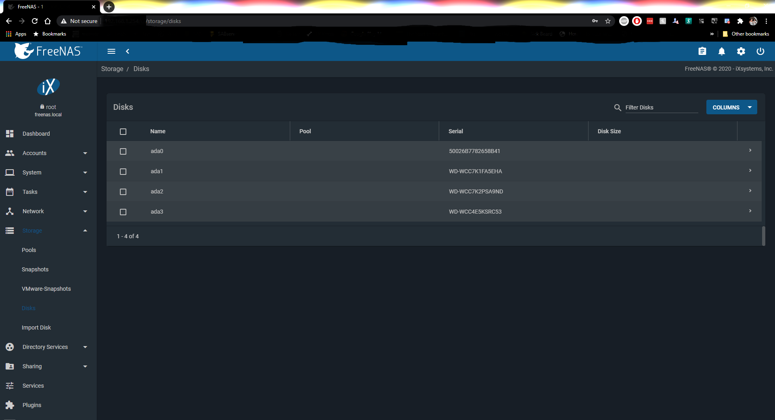Click the Accounts people icon
Image resolution: width=775 pixels, height=420 pixels.
10,153
